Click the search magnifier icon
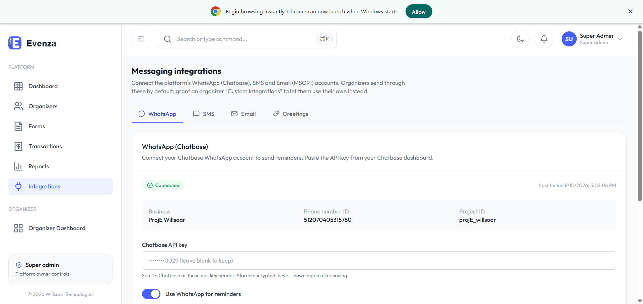This screenshot has width=643, height=304. tap(167, 39)
